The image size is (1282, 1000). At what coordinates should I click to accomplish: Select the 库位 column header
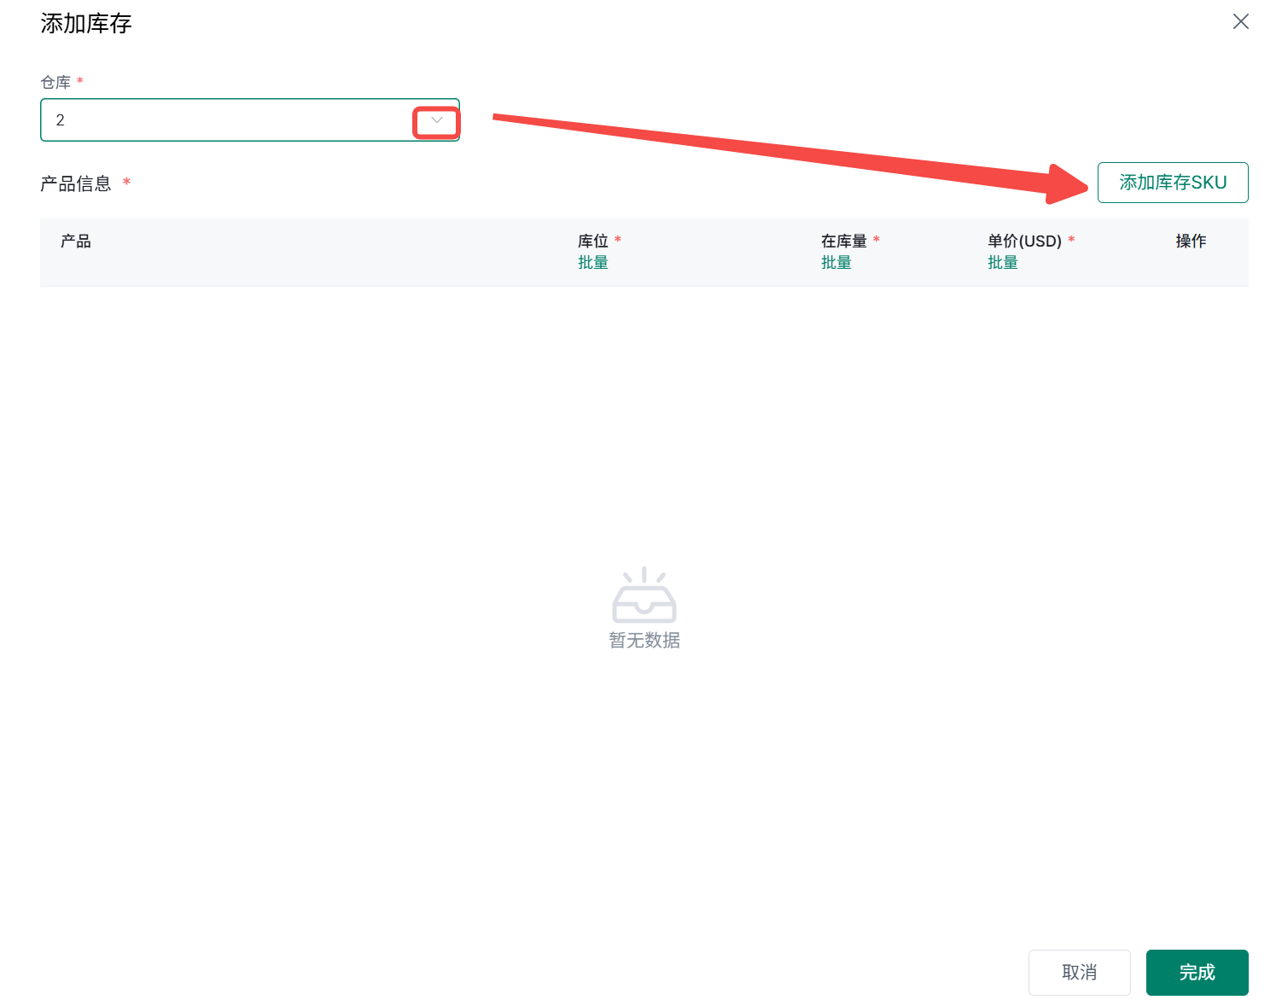click(593, 241)
